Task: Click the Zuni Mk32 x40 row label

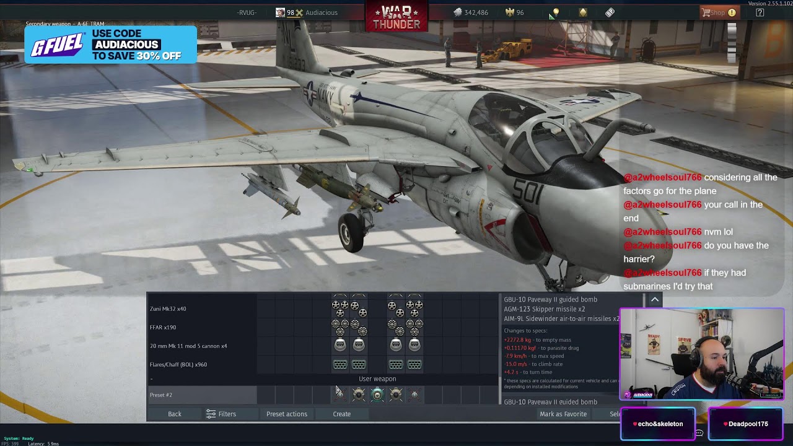Action: [x=168, y=308]
